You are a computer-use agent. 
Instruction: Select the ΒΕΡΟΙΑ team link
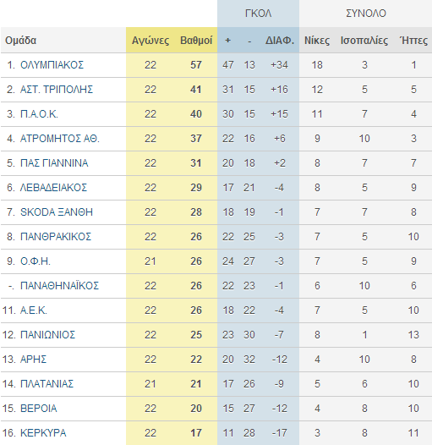coord(39,409)
